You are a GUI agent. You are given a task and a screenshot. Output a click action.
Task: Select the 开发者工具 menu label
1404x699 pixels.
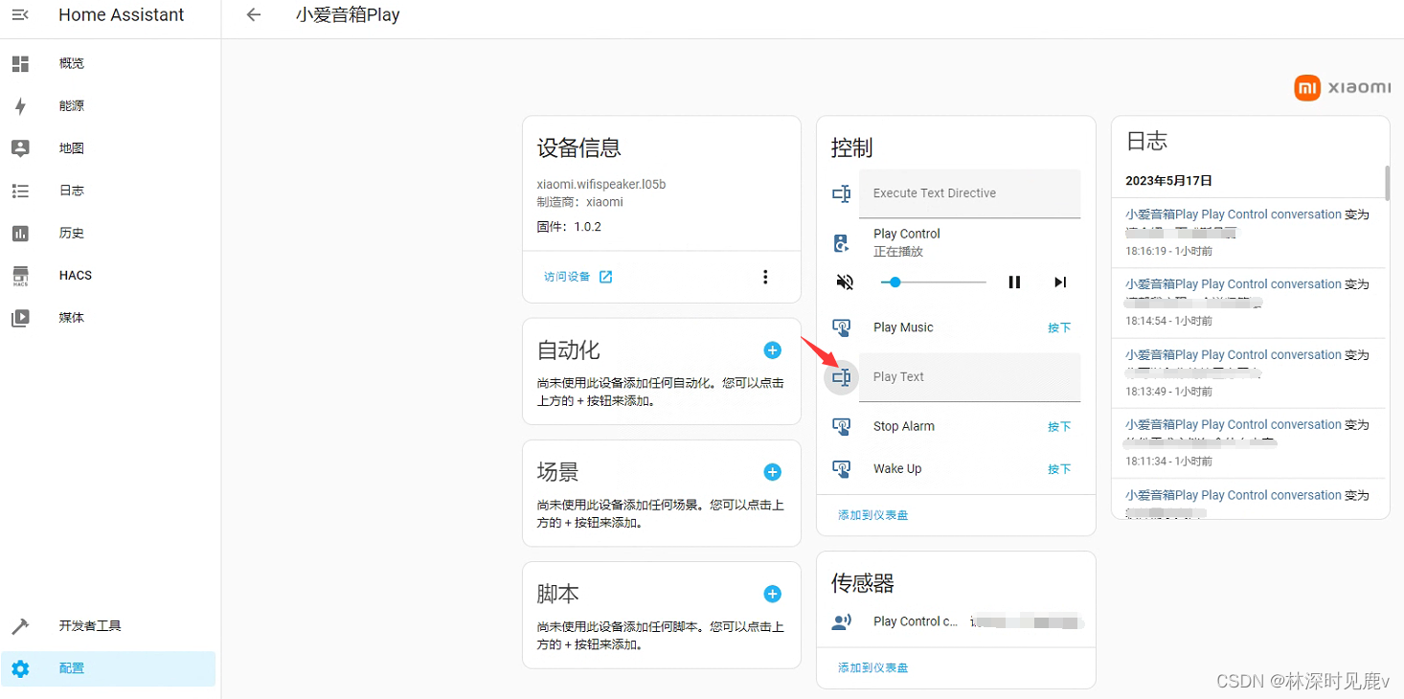(90, 626)
